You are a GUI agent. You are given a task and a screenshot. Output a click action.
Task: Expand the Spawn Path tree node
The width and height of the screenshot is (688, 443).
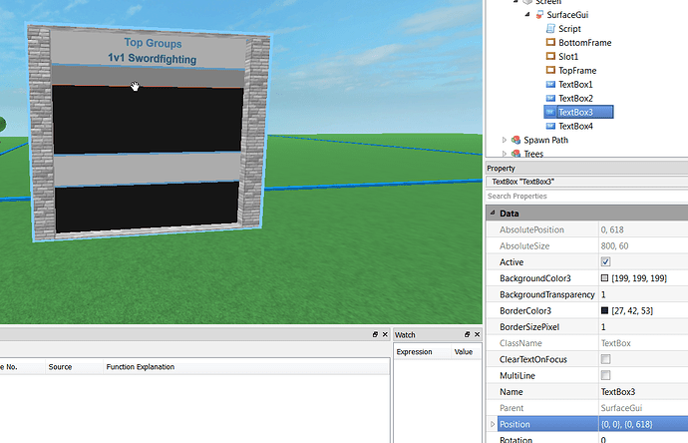[x=505, y=140]
